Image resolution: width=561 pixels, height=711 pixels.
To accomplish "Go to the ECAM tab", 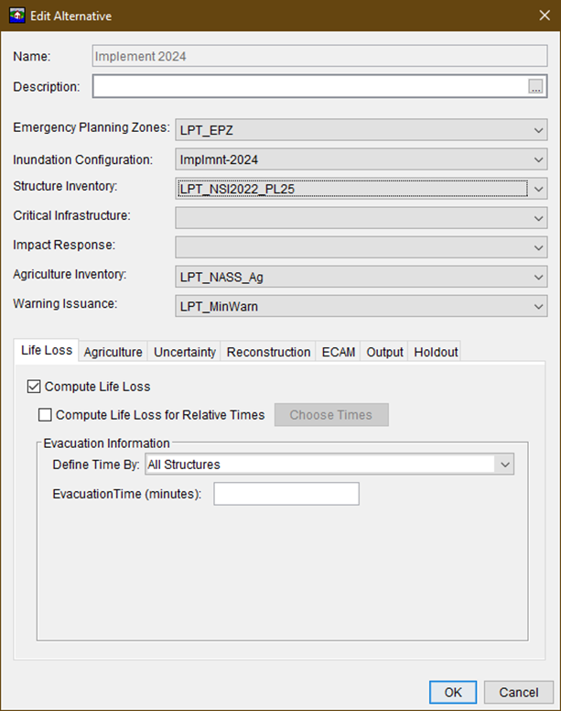I will click(x=339, y=352).
